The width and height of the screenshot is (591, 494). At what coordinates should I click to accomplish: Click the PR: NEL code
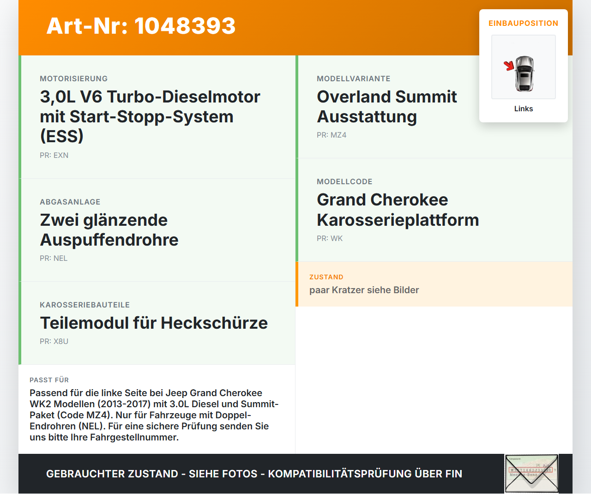click(x=54, y=258)
